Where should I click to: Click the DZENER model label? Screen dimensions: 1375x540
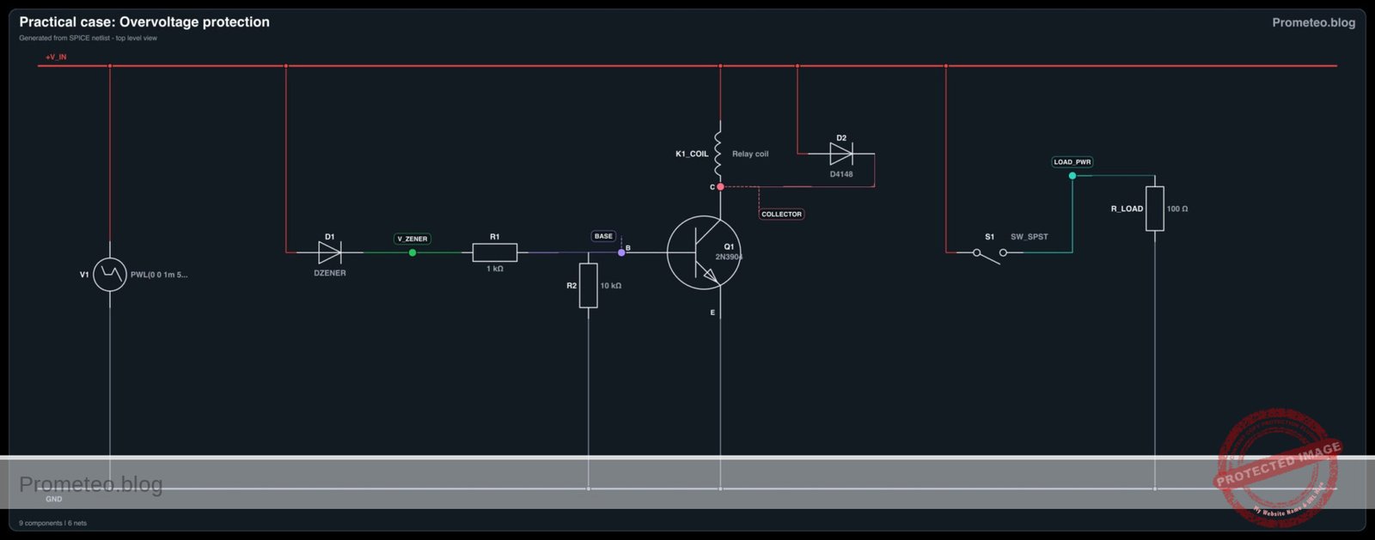(330, 273)
